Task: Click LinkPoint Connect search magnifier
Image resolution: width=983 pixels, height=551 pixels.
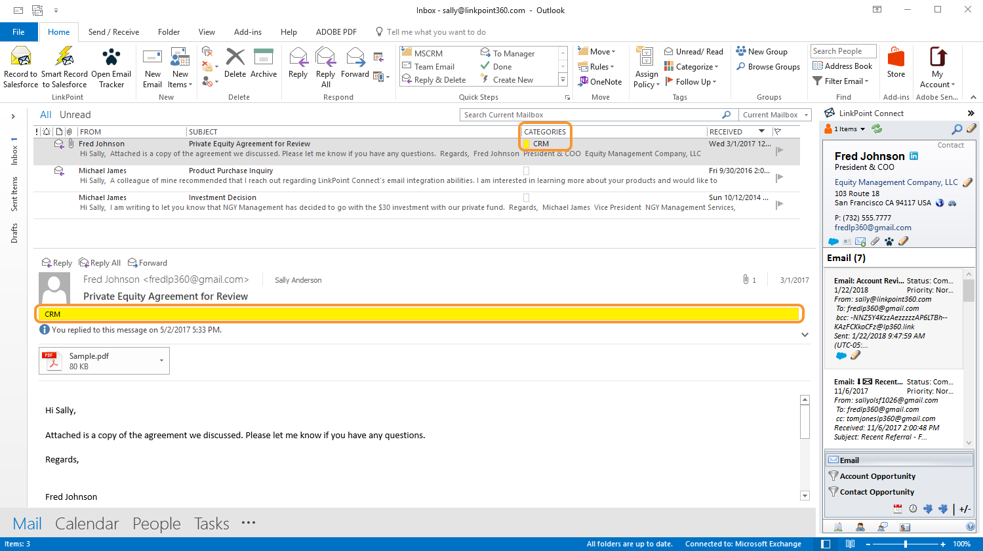Action: pos(957,129)
